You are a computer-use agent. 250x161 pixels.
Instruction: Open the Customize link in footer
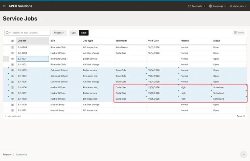[x=21, y=154]
